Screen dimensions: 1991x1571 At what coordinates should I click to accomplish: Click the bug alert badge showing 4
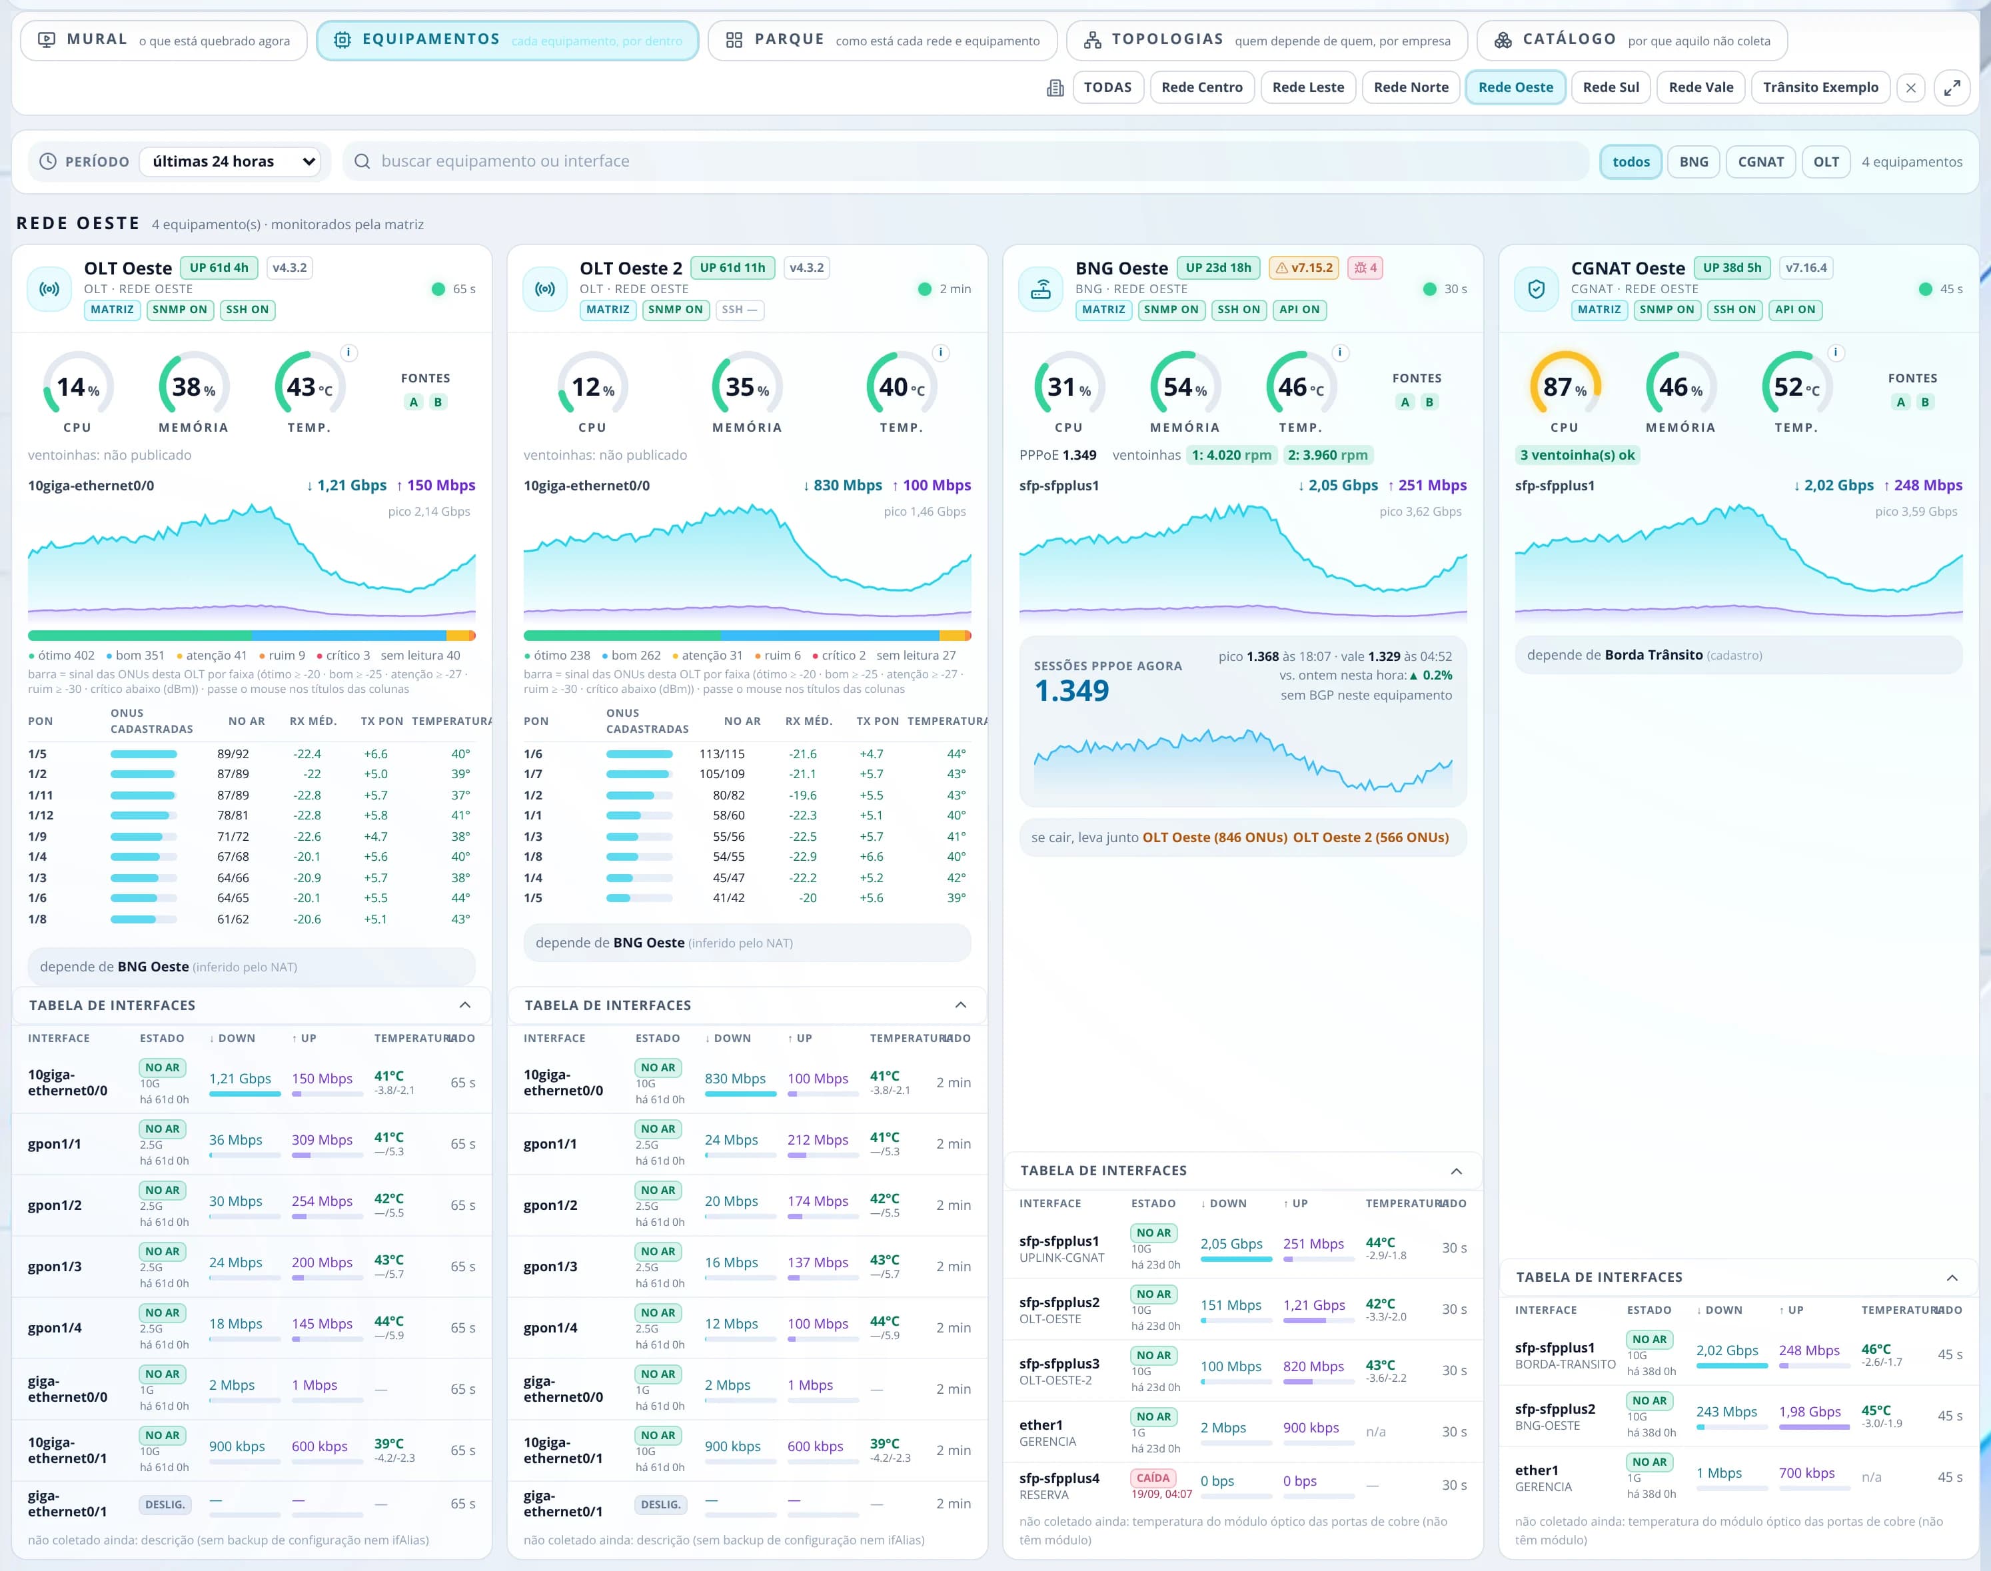pos(1365,268)
